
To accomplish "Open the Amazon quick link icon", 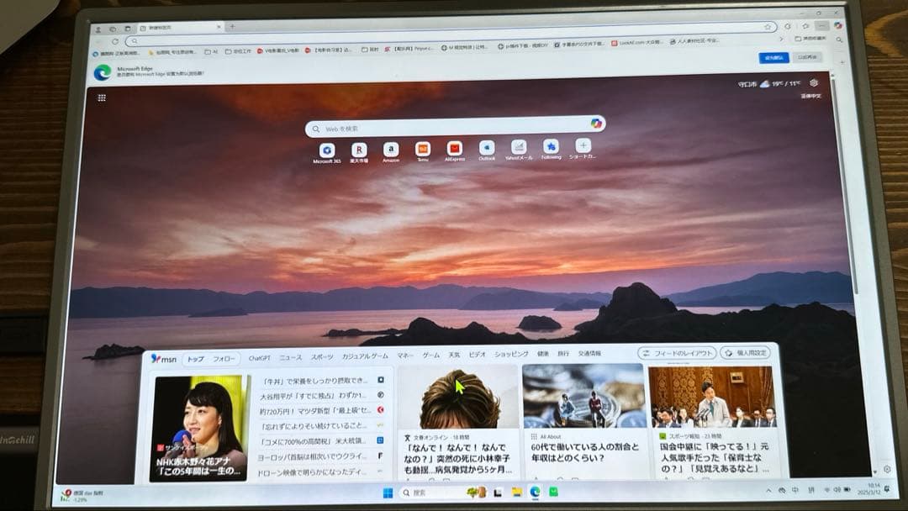I will (x=390, y=151).
